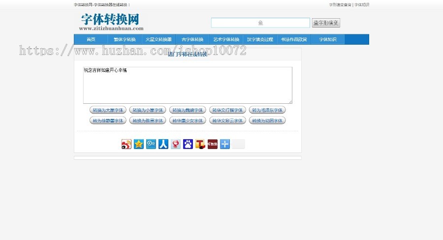Open 汉字演变过程 navigation item

tap(260, 39)
